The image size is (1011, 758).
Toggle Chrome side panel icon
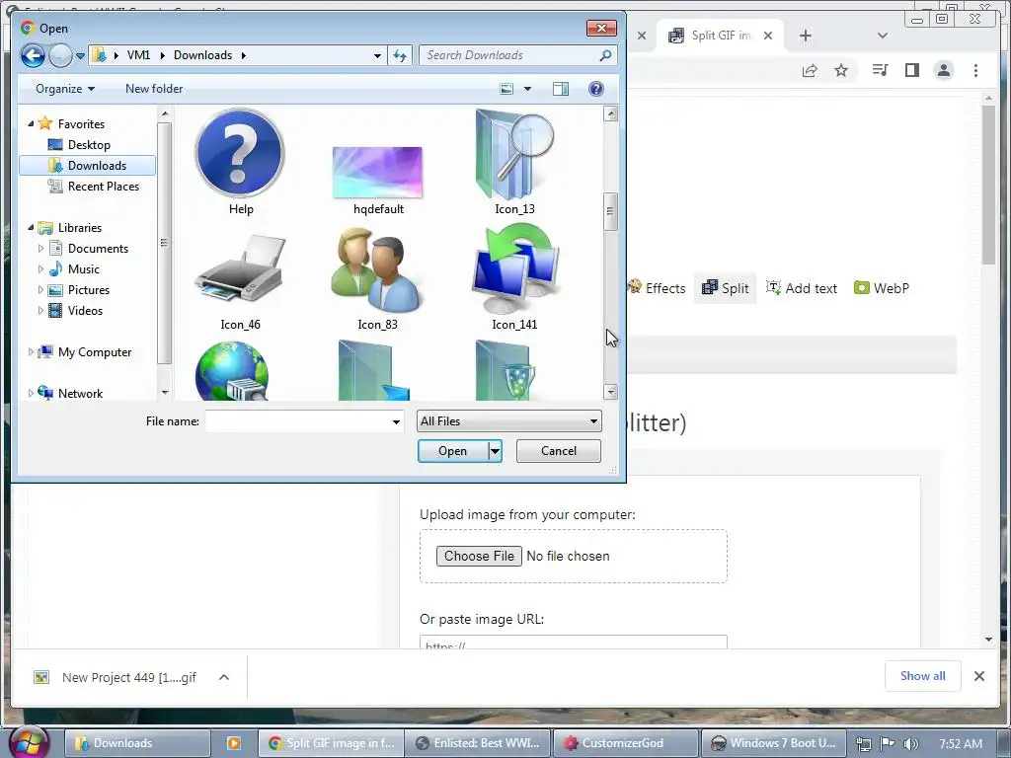point(911,70)
